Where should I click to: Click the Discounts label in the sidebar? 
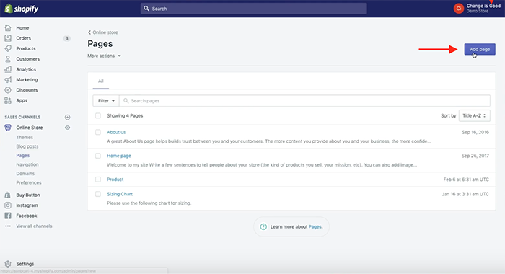pyautogui.click(x=27, y=90)
